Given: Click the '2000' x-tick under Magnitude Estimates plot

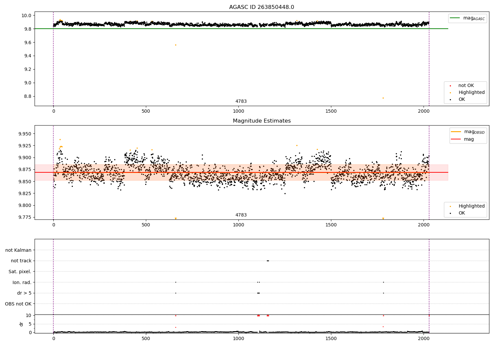Looking at the screenshot, I should [424, 225].
